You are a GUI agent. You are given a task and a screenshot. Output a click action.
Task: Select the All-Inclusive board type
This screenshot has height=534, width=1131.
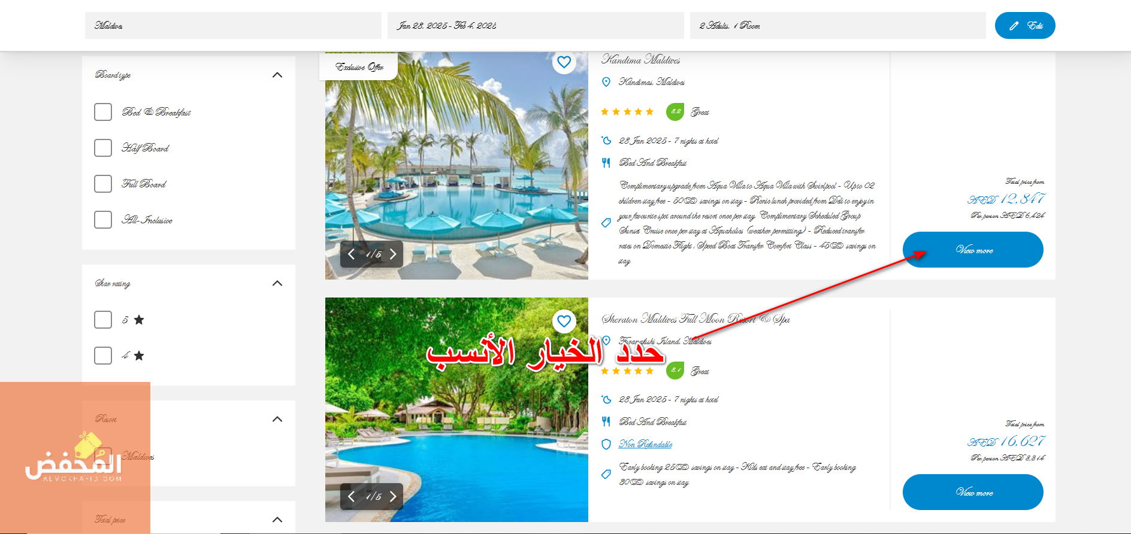pos(103,220)
